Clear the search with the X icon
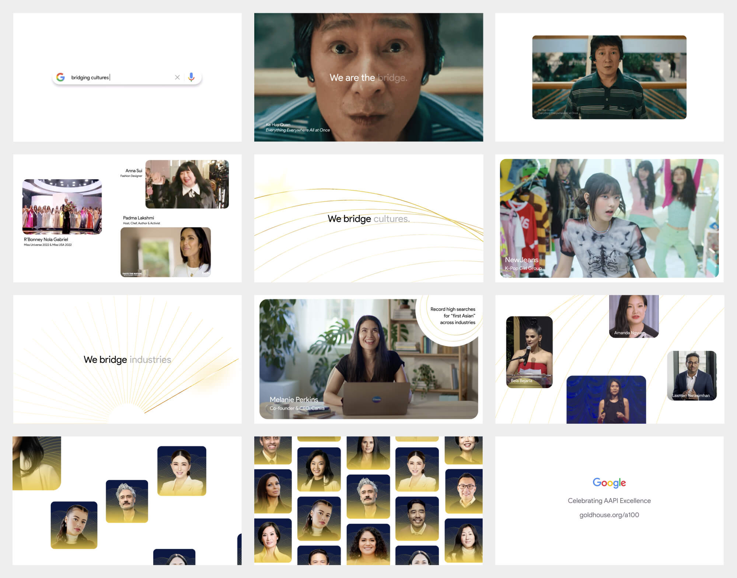Screen dimensions: 737x578 (x=177, y=77)
